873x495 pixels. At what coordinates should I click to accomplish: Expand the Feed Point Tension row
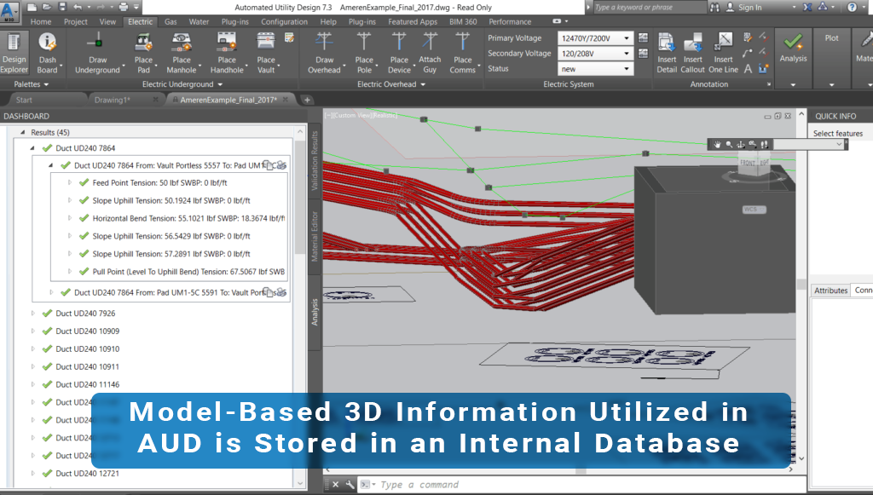(x=70, y=182)
